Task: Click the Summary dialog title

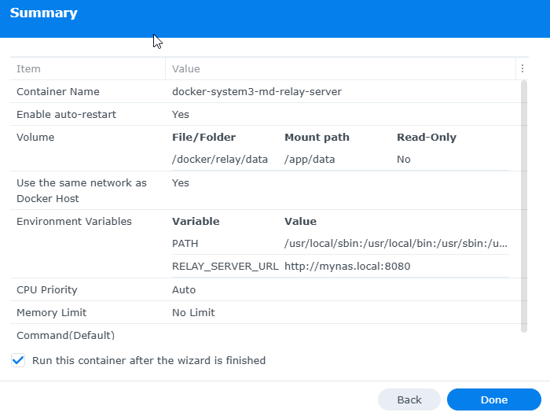Action: point(43,13)
